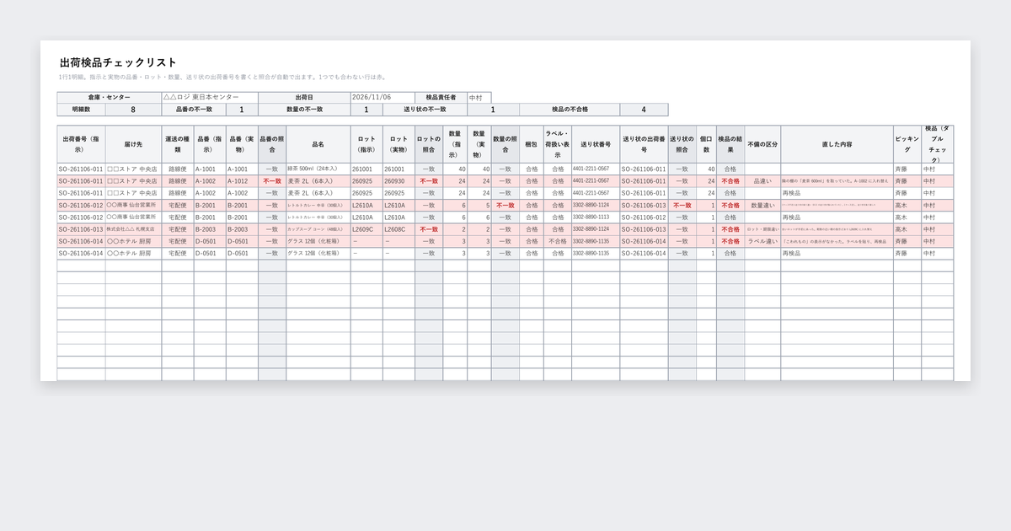Click the 届け先 column header
The width and height of the screenshot is (1011, 531).
(x=133, y=144)
